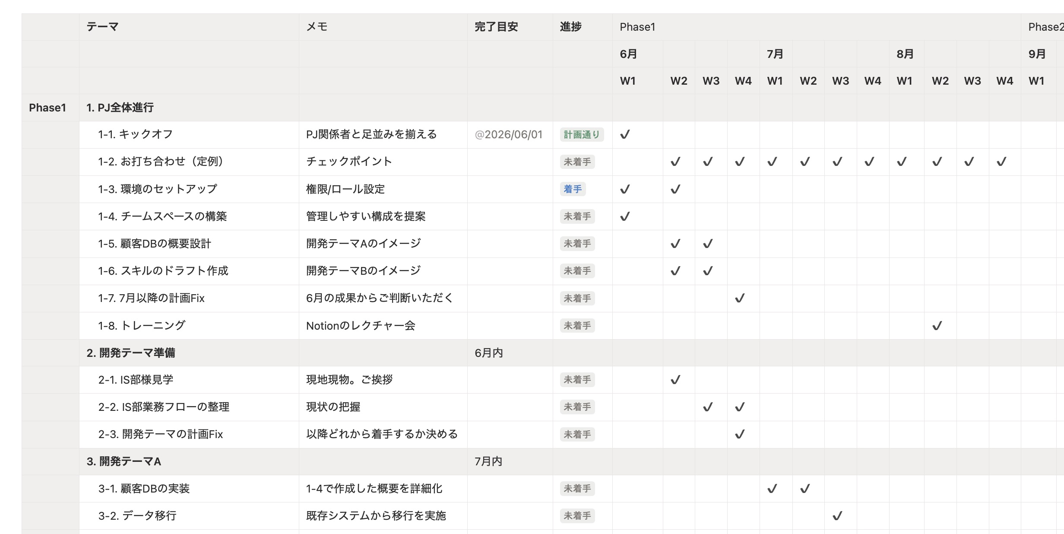Click the 7月内 deadline cell

[510, 461]
